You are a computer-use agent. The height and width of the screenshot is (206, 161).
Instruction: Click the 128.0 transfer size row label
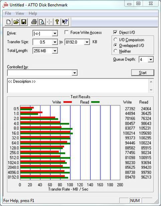(14, 148)
